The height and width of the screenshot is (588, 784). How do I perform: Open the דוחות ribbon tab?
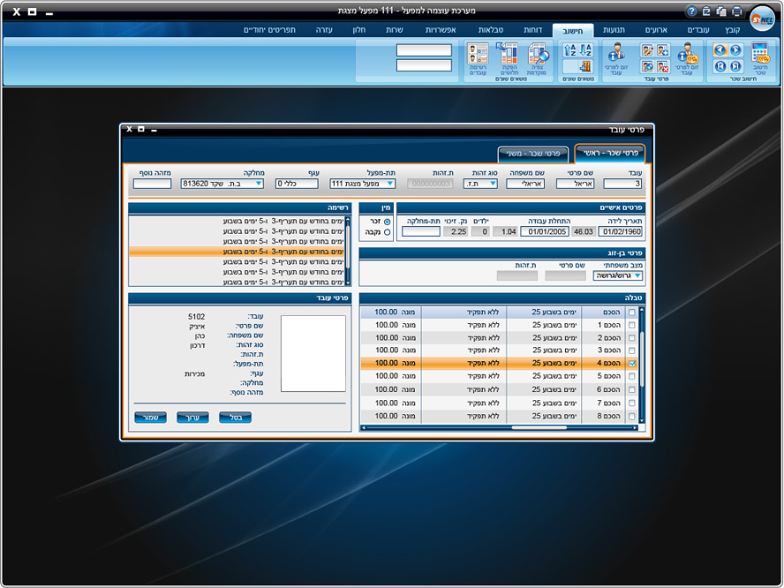[x=533, y=30]
